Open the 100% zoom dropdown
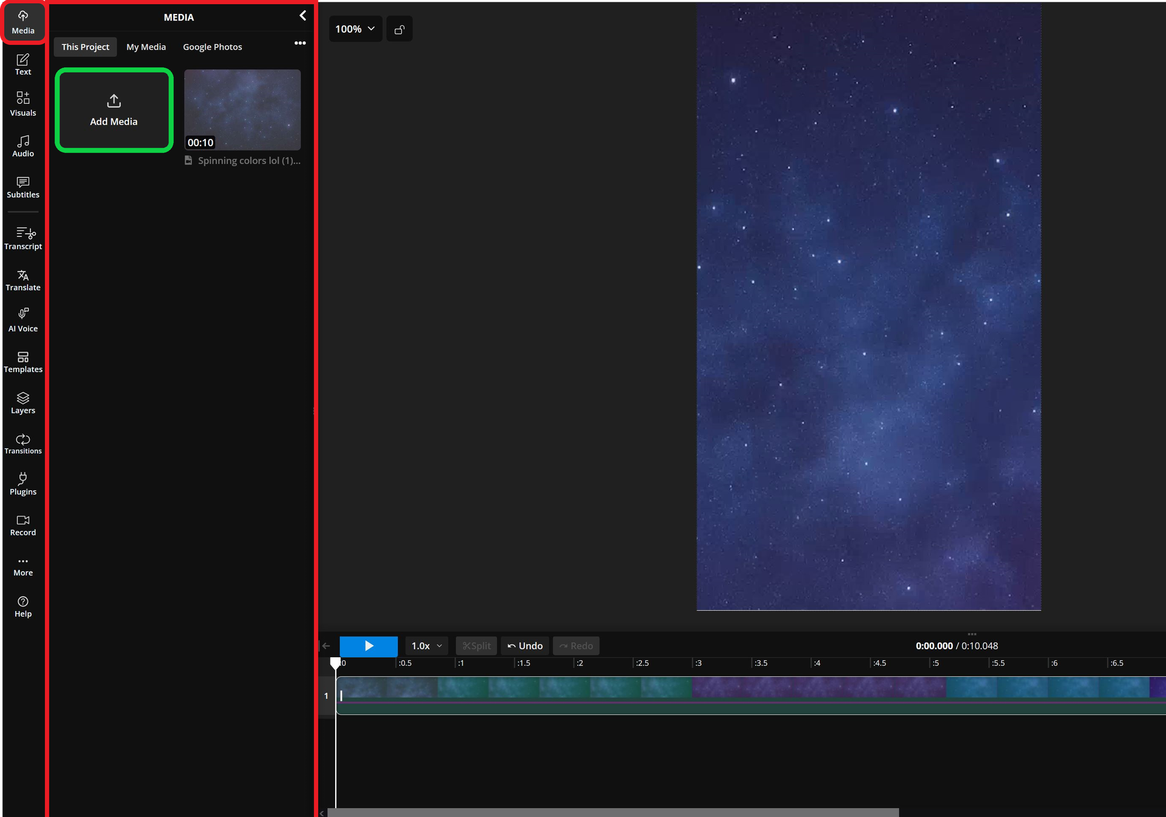Screen dimensions: 1166x817 [x=355, y=29]
